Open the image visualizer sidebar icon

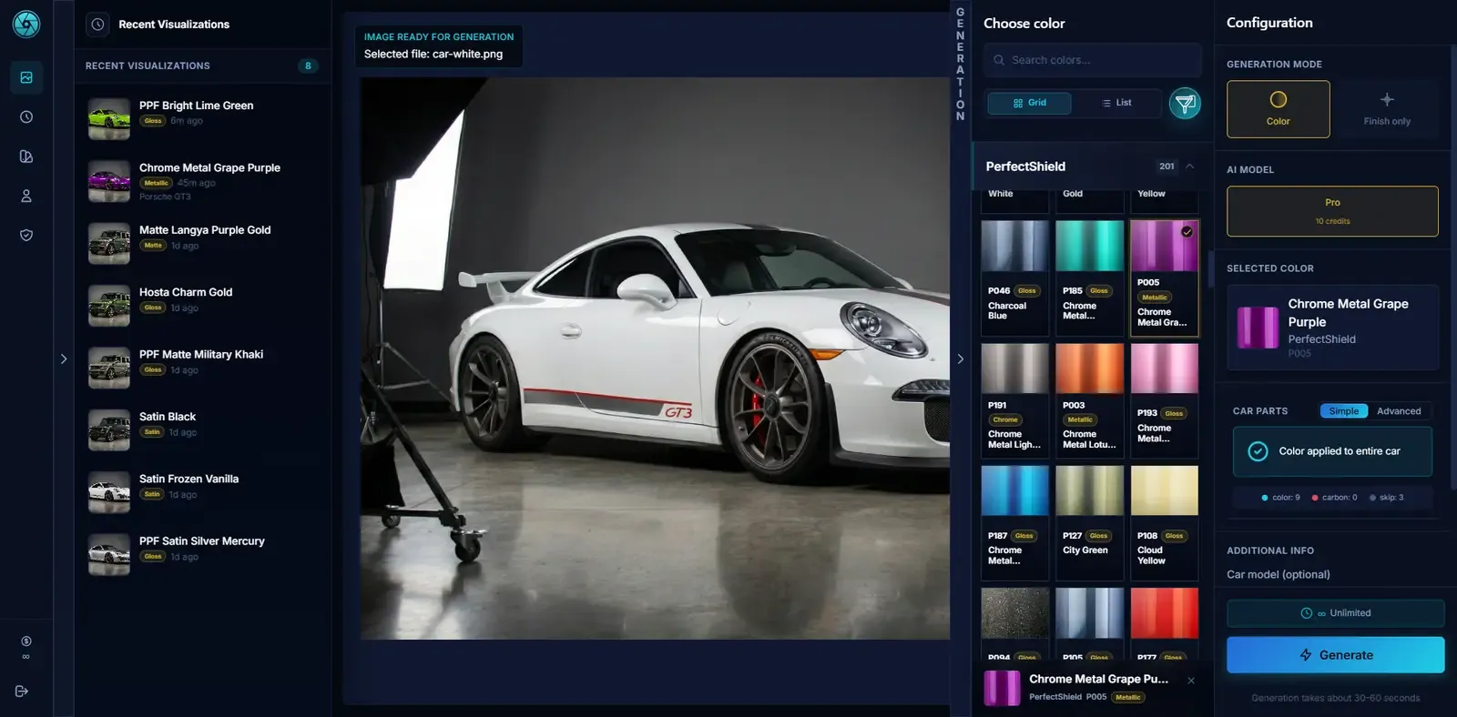coord(26,77)
